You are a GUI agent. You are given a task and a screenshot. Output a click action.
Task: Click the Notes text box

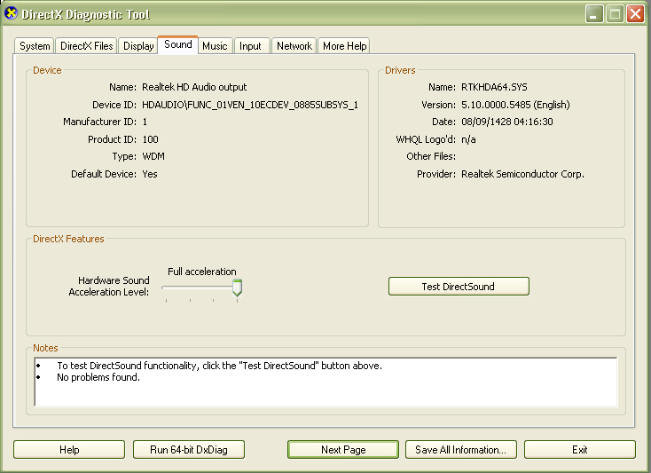(325, 382)
